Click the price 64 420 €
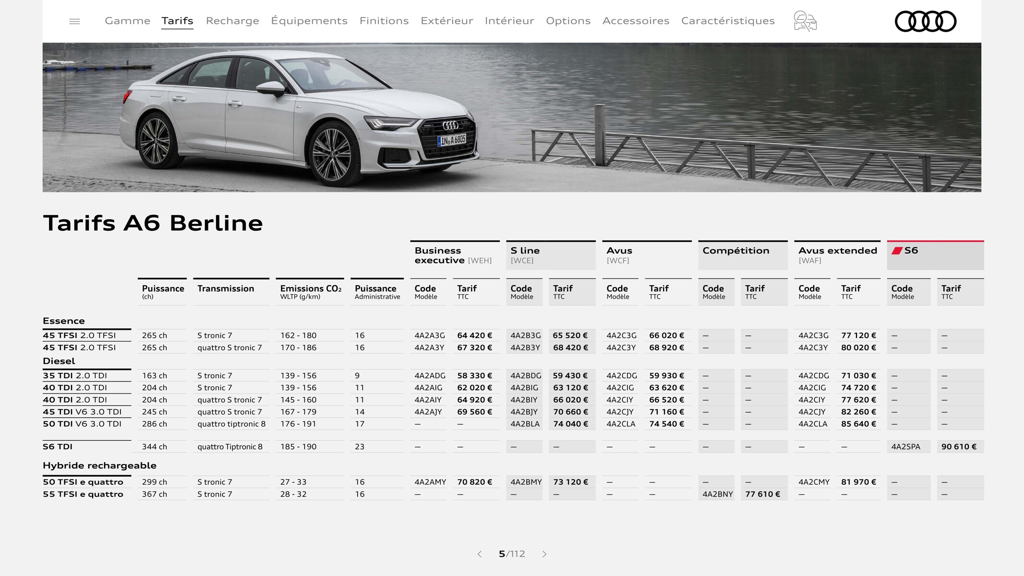The height and width of the screenshot is (576, 1024). coord(475,336)
